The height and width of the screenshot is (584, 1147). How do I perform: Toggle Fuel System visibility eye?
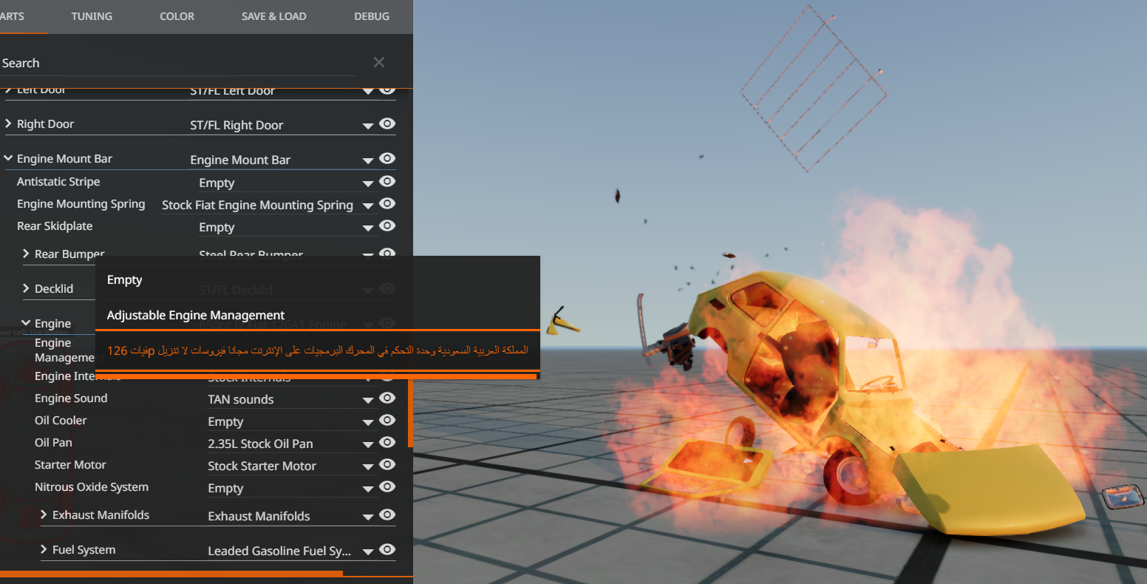pos(387,549)
